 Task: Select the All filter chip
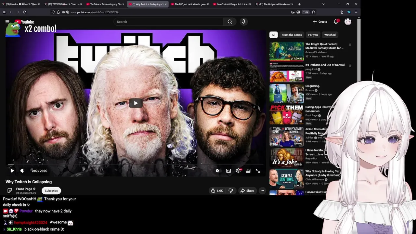(273, 35)
